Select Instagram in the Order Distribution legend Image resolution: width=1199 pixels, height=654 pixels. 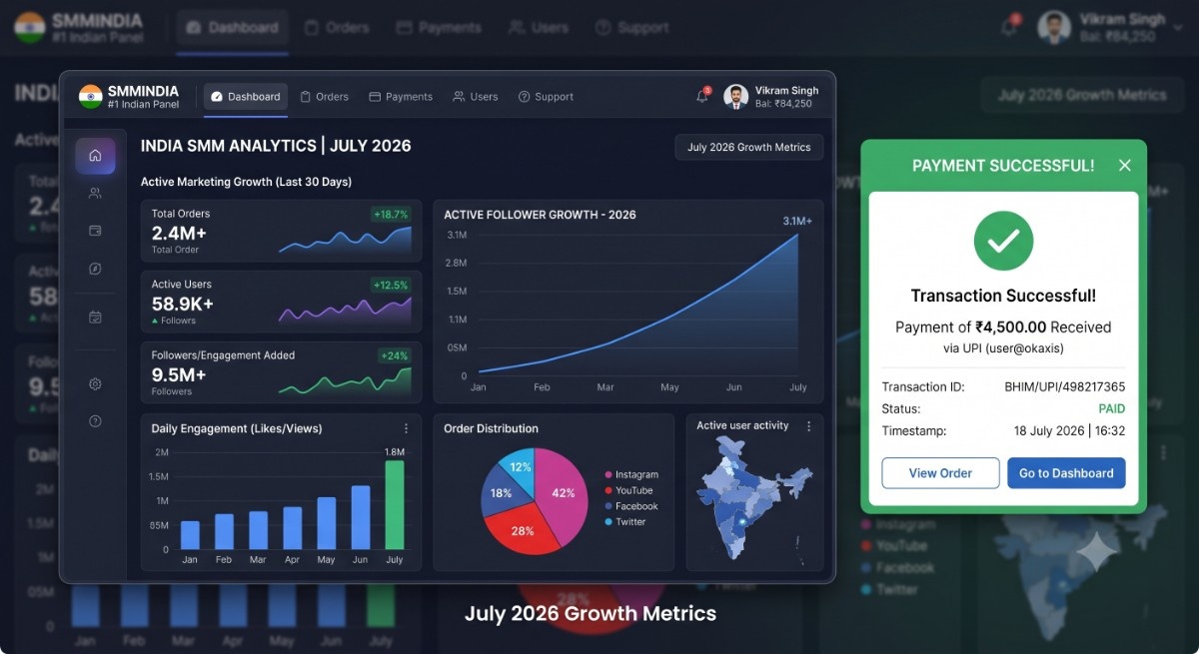[x=631, y=475]
